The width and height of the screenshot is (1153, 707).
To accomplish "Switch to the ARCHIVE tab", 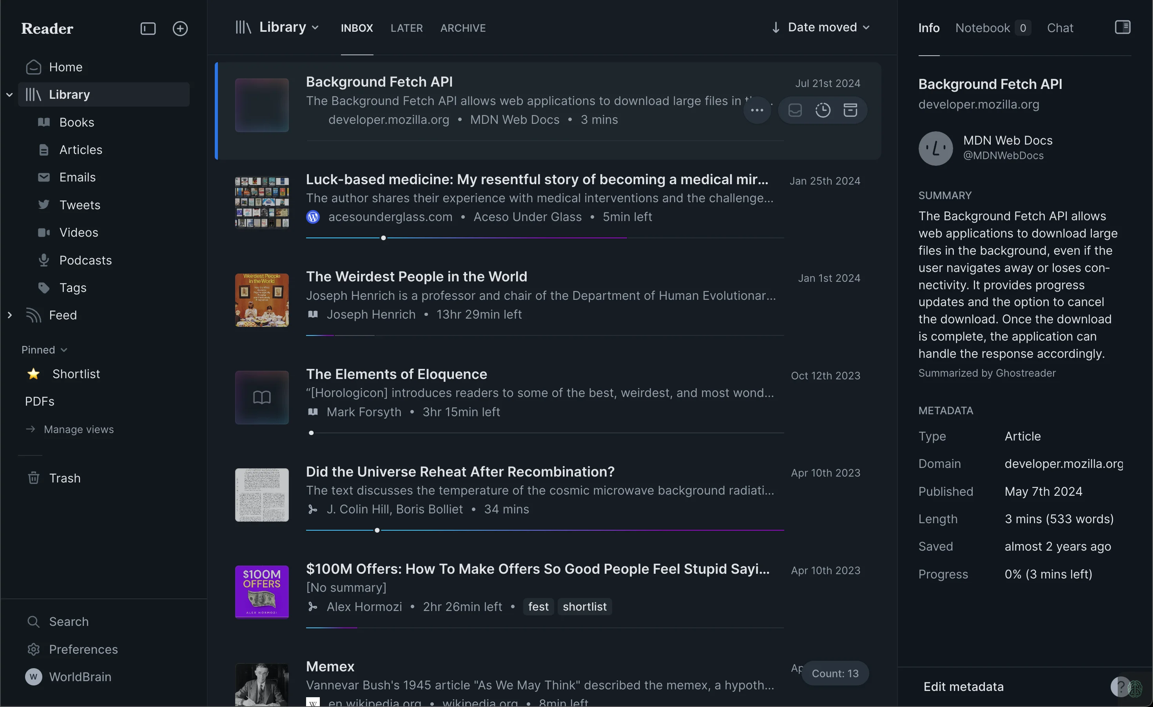I will point(463,28).
